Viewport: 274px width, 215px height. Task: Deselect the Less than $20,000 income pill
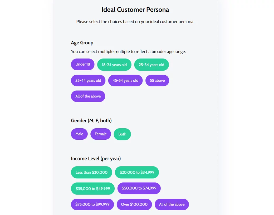tap(91, 173)
